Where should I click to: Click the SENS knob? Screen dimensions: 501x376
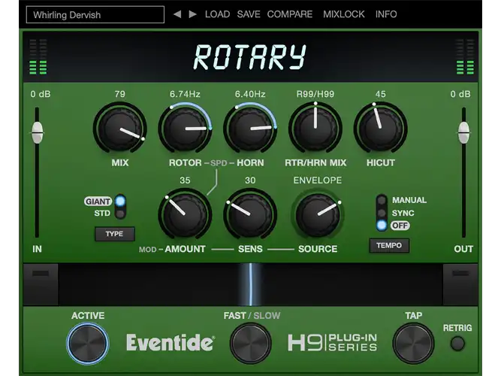pos(250,214)
